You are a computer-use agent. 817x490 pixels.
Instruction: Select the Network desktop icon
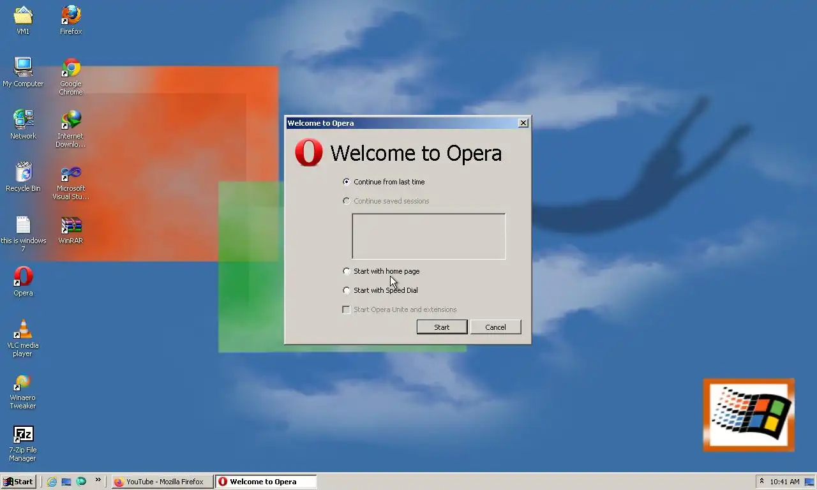(23, 124)
